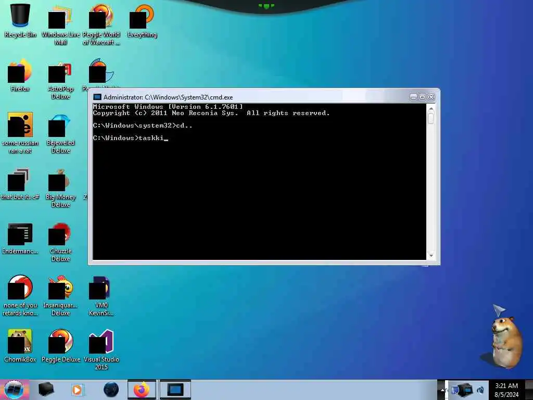
Task: Click the cmd scrollbar up arrow
Action: [431, 109]
